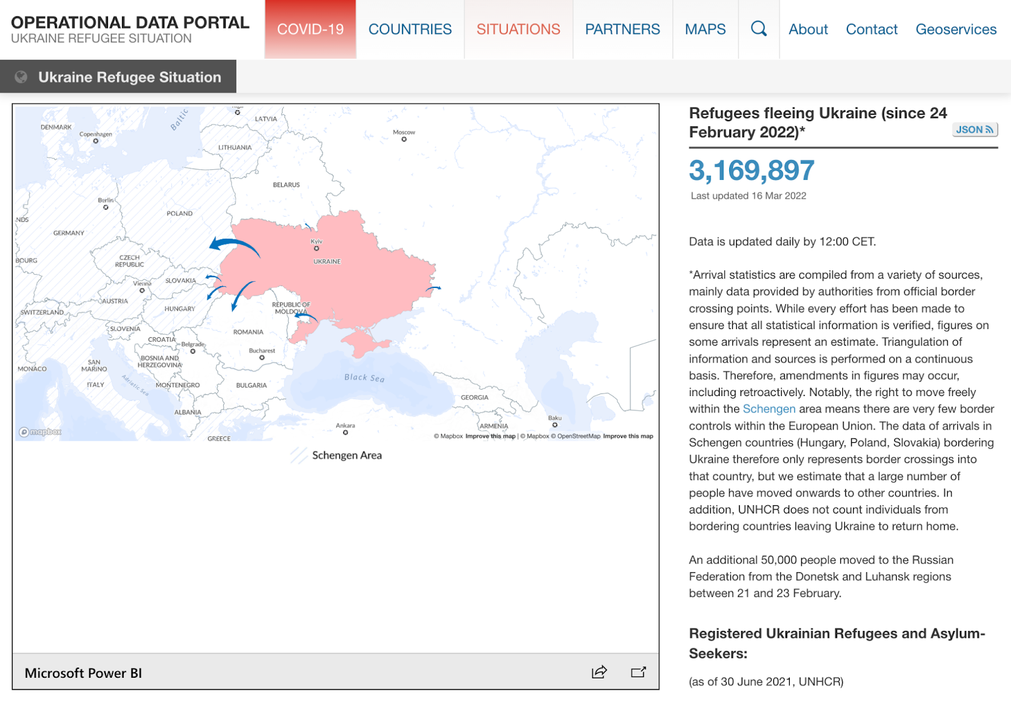The width and height of the screenshot is (1011, 703).
Task: Click the GERMANY label on the map
Action: pos(69,233)
